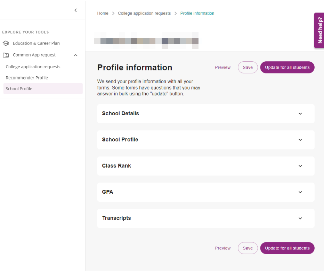Click the chevron next to GPA section
Screen dimensions: 324x271
300,192
